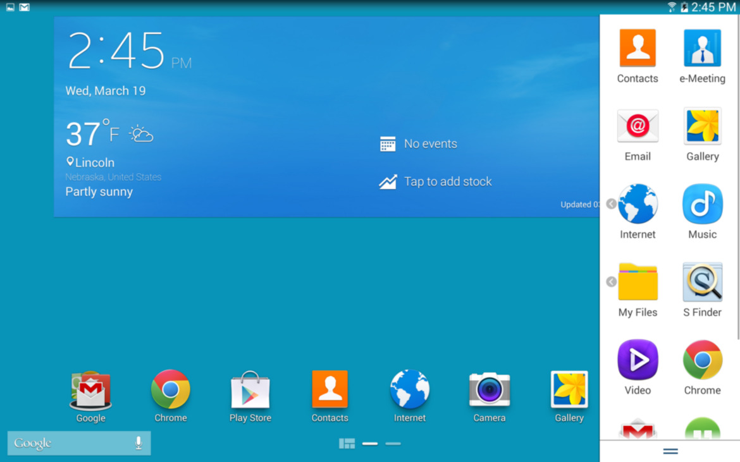Image resolution: width=740 pixels, height=462 pixels.
Task: Tap the Updated timestamp on widget
Action: [x=579, y=204]
